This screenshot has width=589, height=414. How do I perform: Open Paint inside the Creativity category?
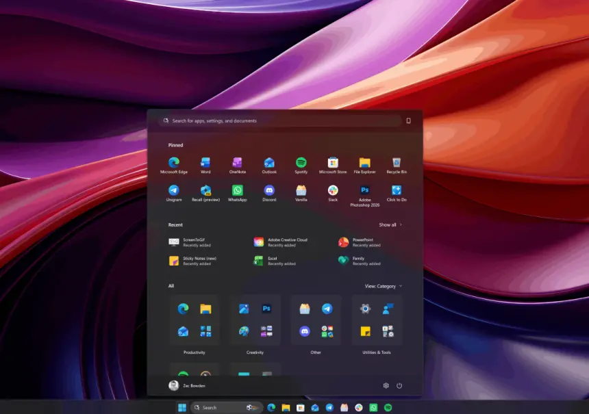[x=244, y=331]
